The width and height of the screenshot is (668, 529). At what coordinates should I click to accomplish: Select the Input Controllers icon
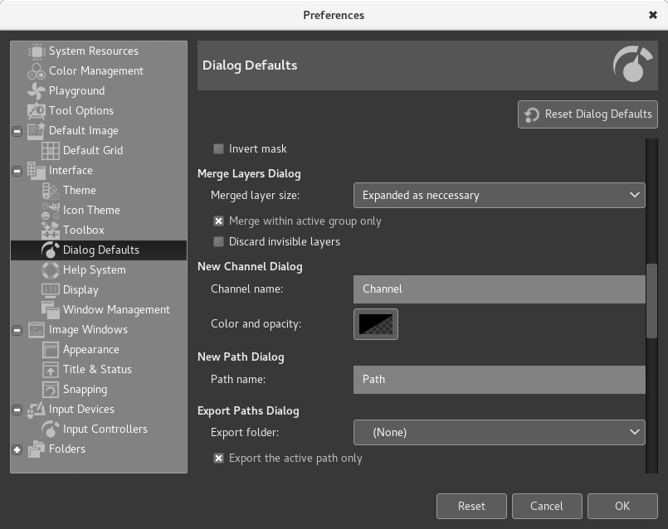(x=49, y=429)
